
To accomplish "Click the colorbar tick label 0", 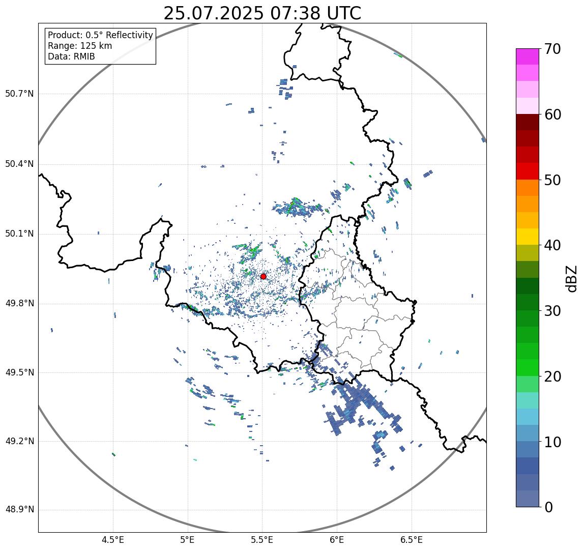I will [548, 508].
